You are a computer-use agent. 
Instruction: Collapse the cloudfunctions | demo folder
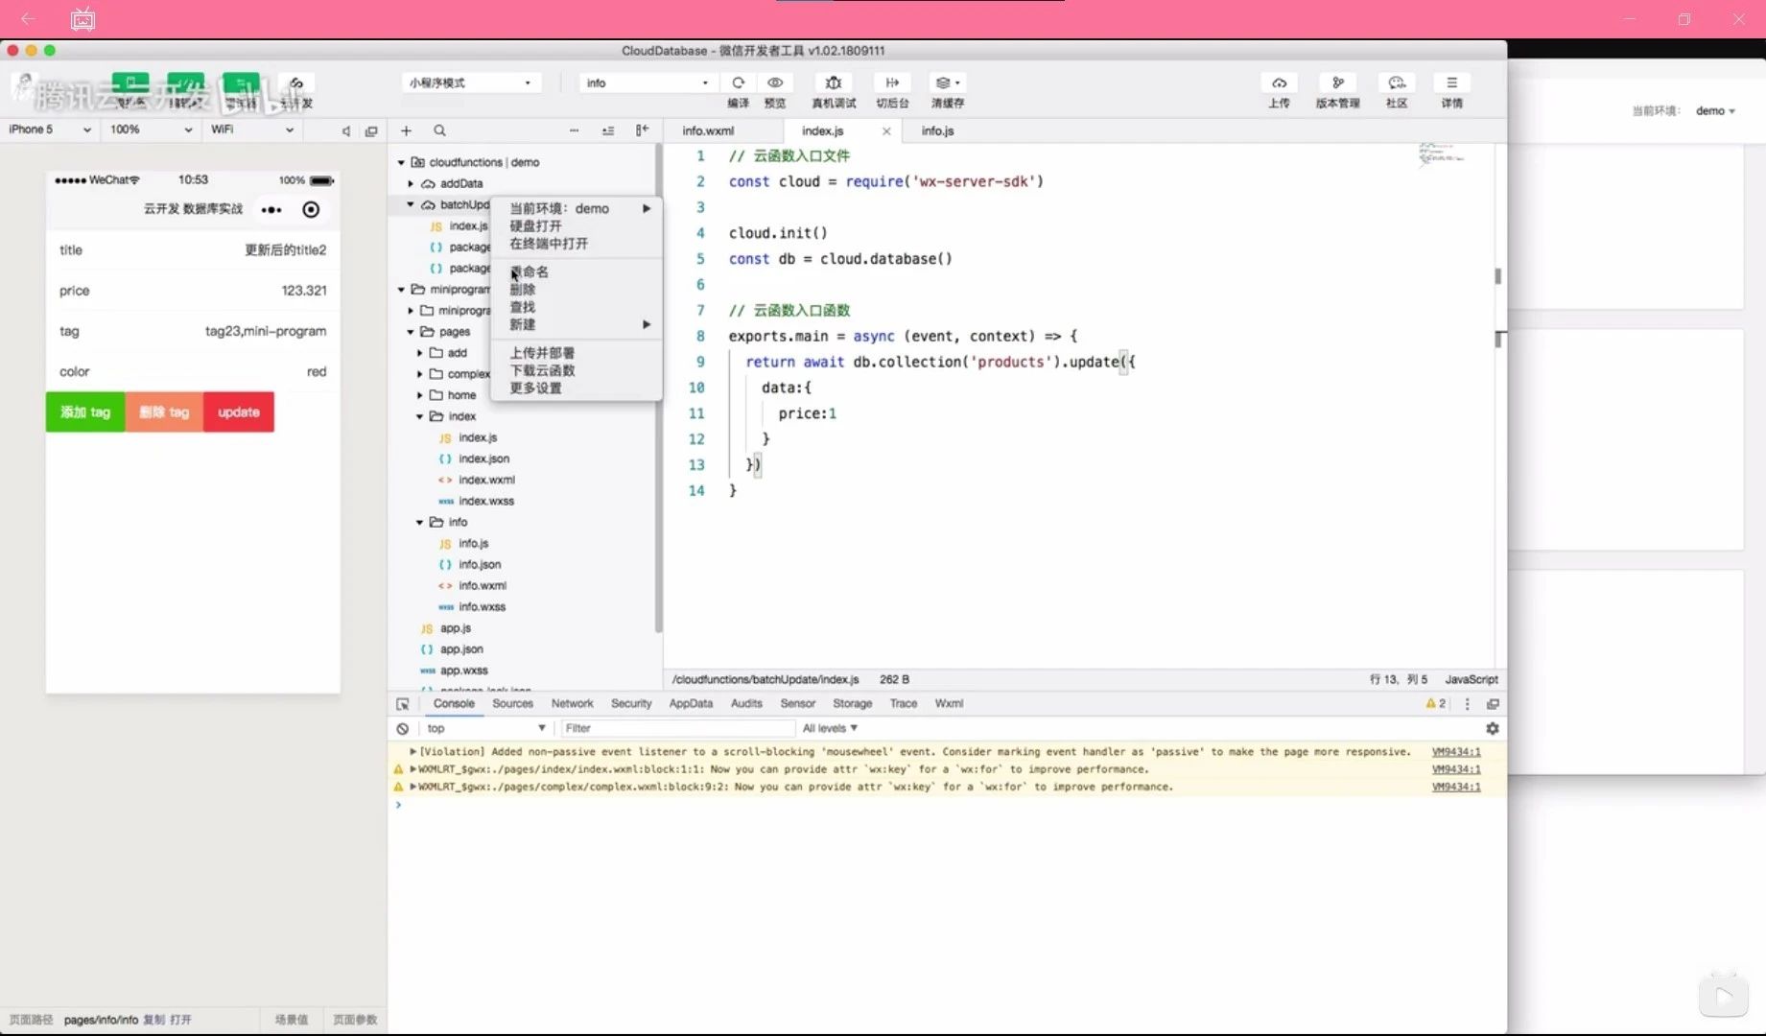coord(401,162)
